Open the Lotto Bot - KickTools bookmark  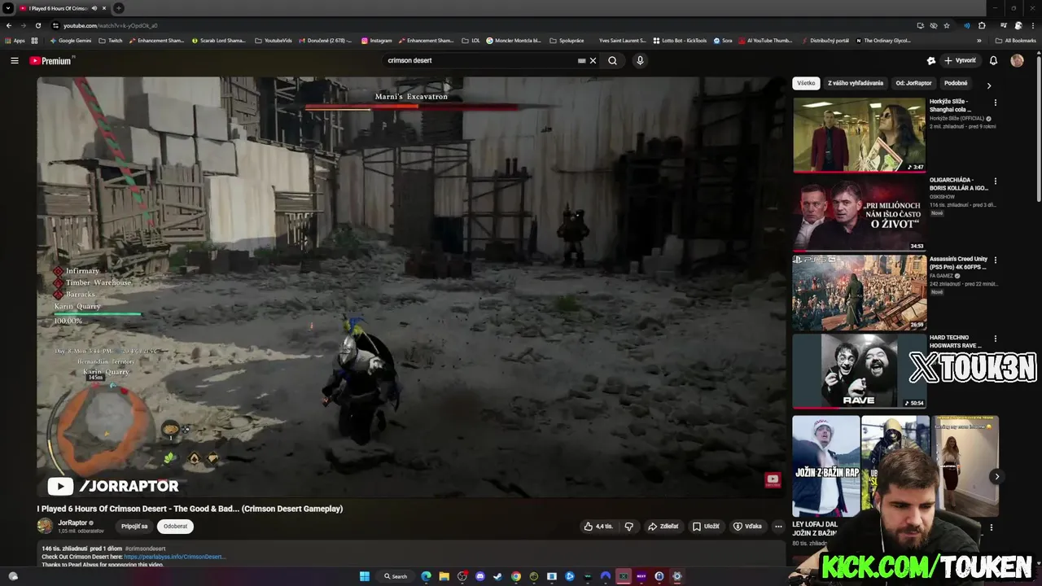click(x=680, y=40)
